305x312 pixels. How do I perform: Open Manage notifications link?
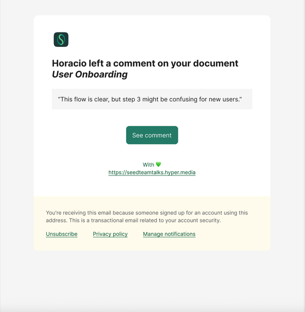169,234
